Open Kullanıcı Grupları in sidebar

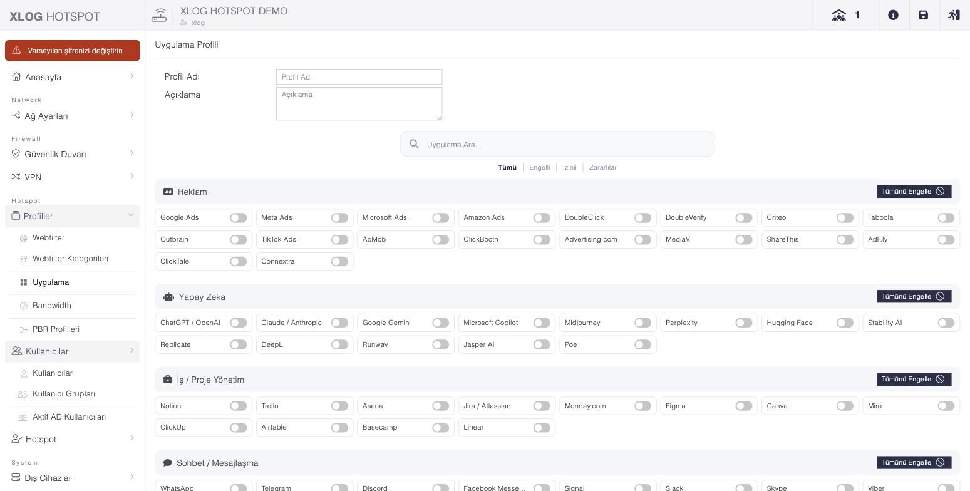(x=64, y=394)
